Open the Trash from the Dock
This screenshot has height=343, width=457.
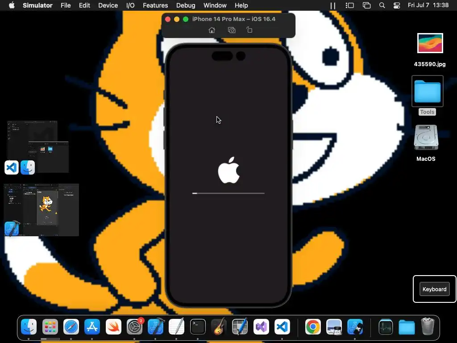click(428, 326)
